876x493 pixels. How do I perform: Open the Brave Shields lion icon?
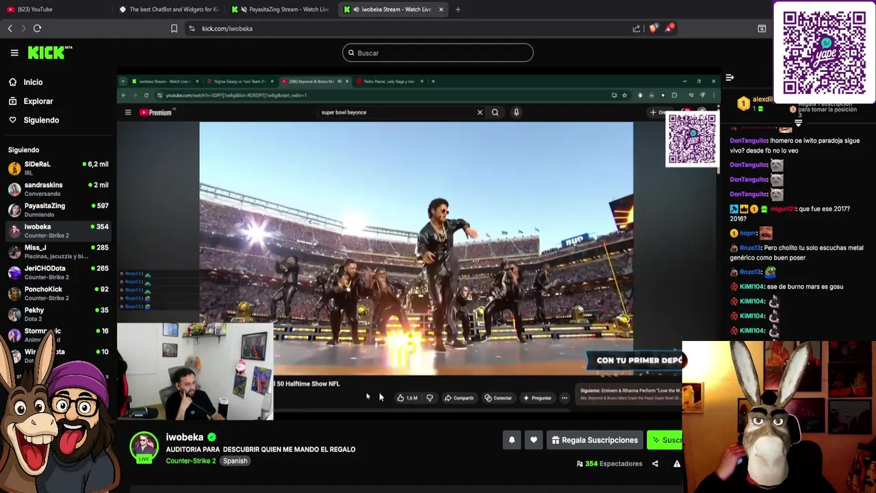654,28
